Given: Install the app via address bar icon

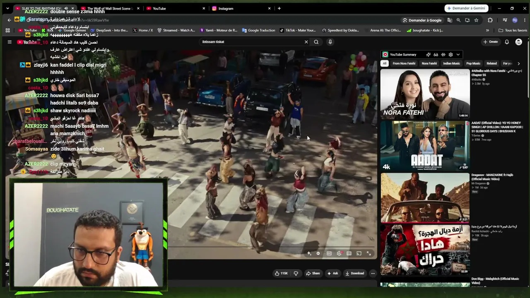Looking at the screenshot, I should point(467,20).
